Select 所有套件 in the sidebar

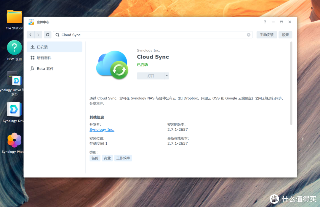click(x=55, y=58)
